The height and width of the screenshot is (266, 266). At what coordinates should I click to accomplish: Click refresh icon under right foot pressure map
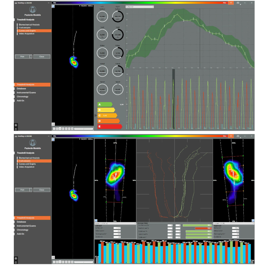(253, 221)
